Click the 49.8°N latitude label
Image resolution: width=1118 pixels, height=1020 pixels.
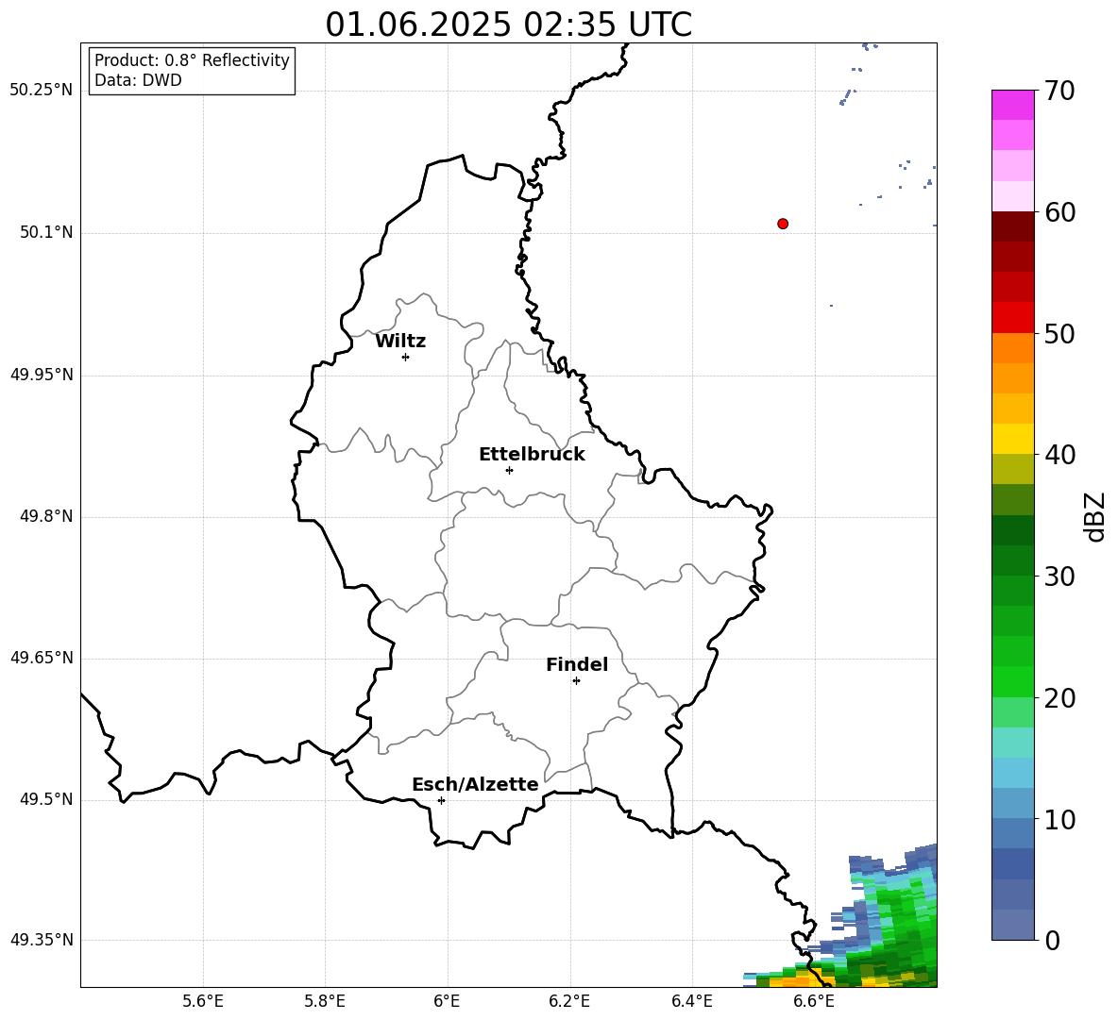[46, 516]
